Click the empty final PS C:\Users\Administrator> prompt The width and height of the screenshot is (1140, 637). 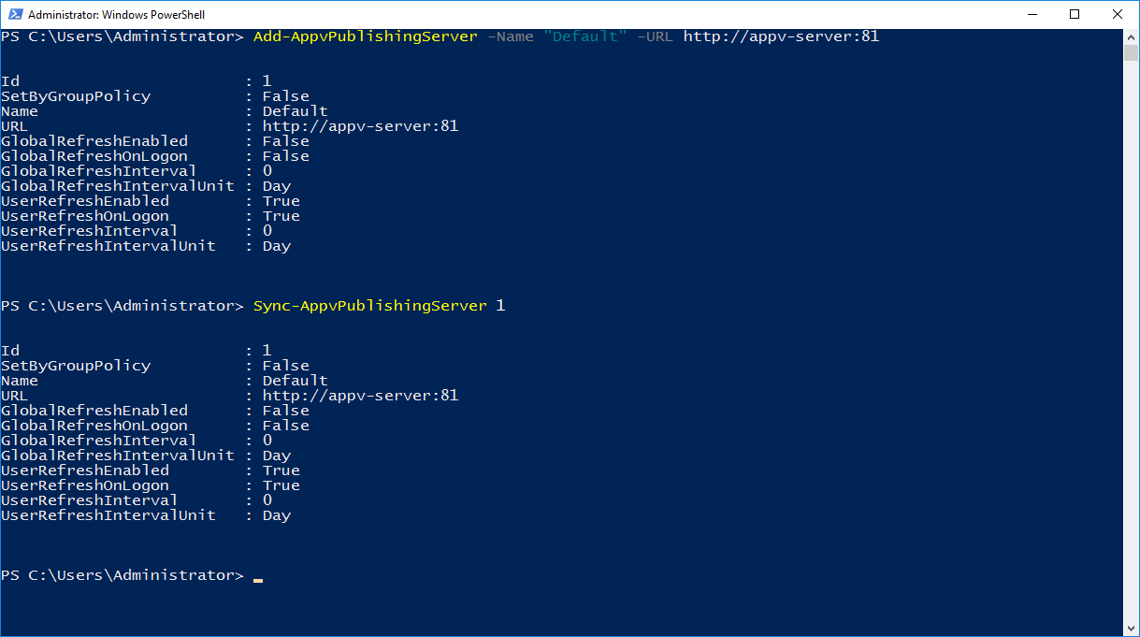pyautogui.click(x=123, y=575)
